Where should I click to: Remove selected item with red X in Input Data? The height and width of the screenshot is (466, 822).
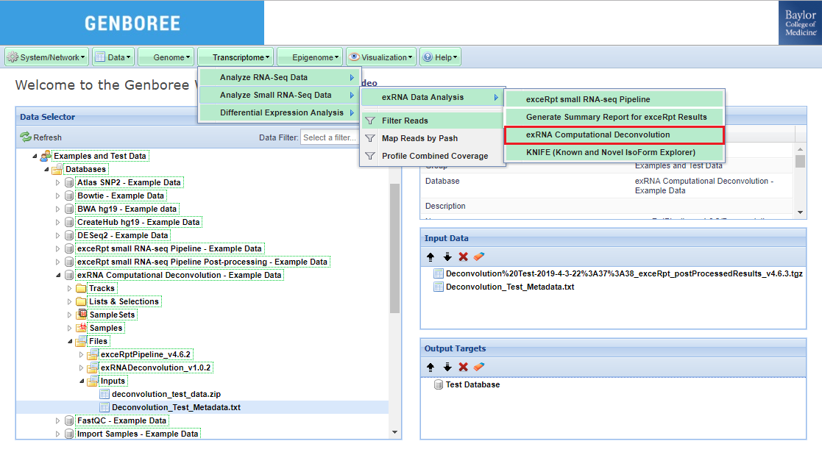[463, 257]
